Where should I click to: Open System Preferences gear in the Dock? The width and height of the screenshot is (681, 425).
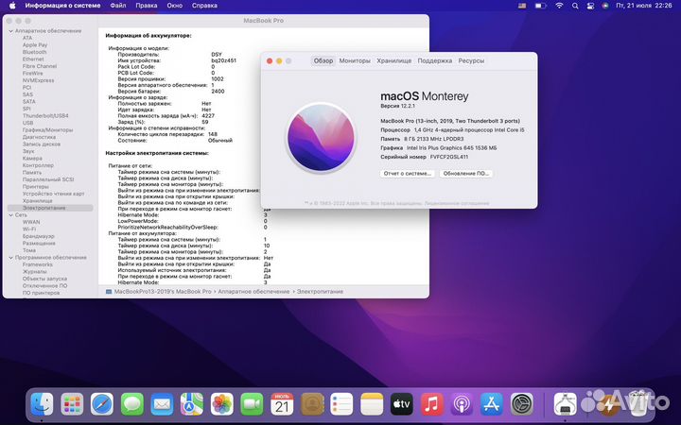[521, 404]
